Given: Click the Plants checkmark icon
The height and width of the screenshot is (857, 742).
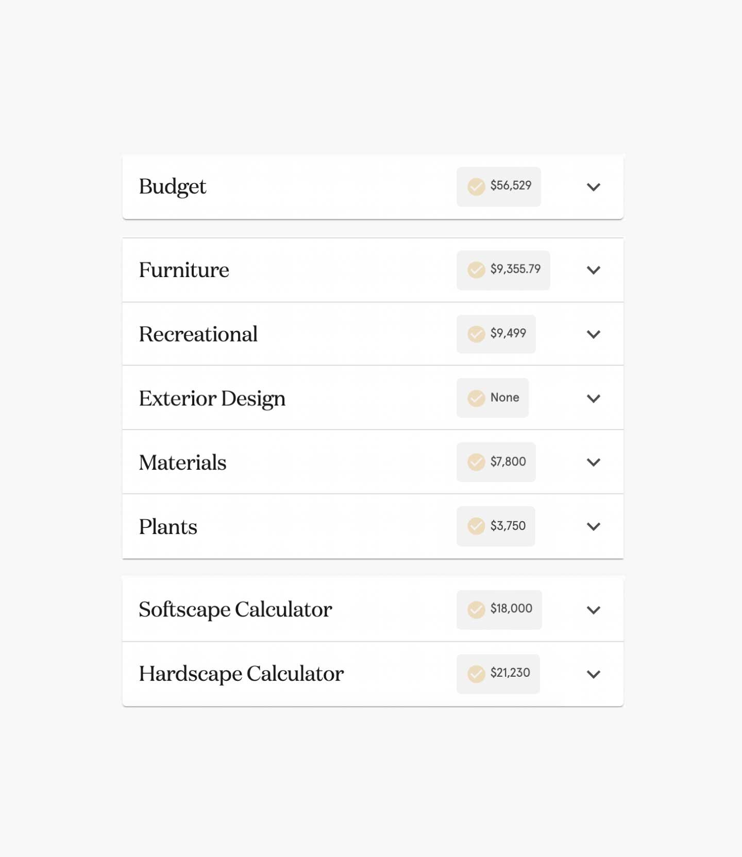Looking at the screenshot, I should [x=476, y=526].
